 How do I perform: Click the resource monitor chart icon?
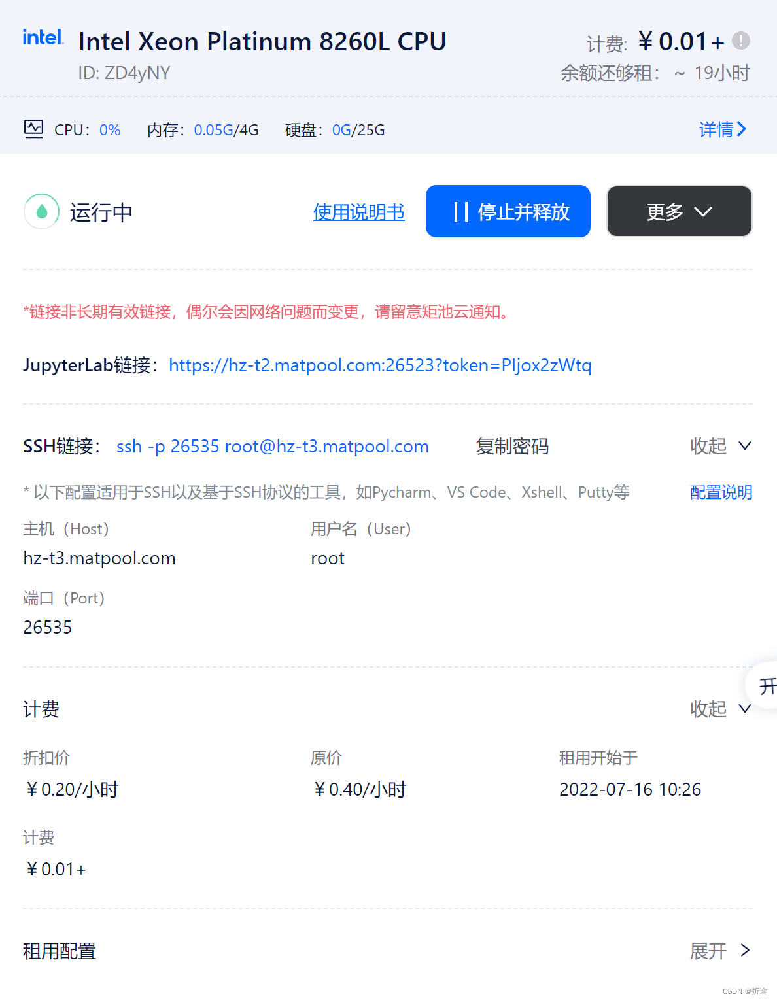coord(33,129)
